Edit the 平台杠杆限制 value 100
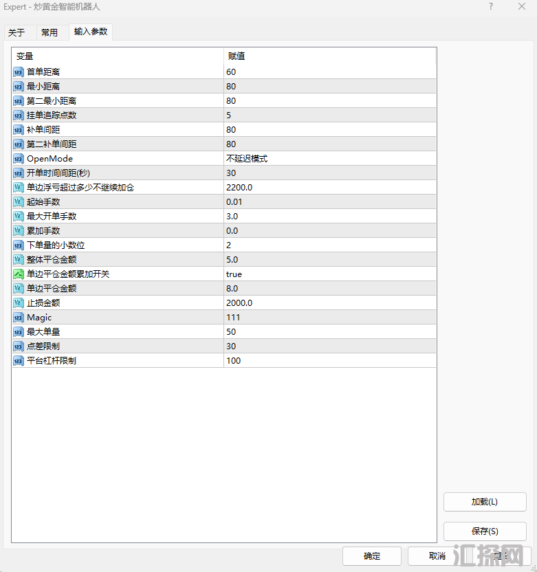 pyautogui.click(x=330, y=361)
